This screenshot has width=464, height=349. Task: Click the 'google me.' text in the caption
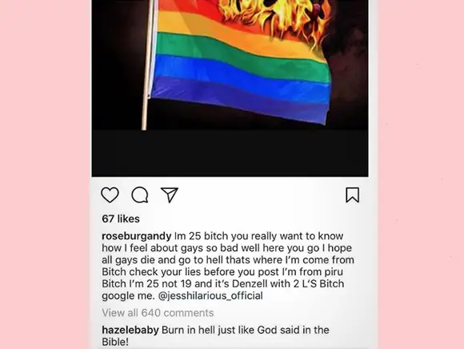point(129,295)
